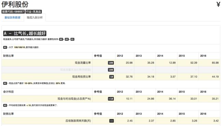Screen dimensions: 222x126
Task: Select the 2015 现金再投资比率 value 37.10
Action: click(x=194, y=77)
